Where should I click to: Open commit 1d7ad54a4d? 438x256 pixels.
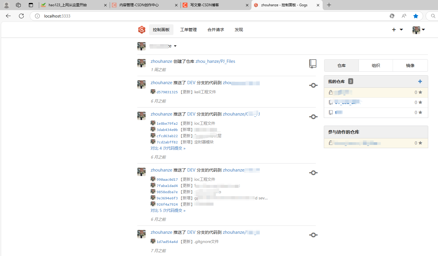(x=167, y=242)
